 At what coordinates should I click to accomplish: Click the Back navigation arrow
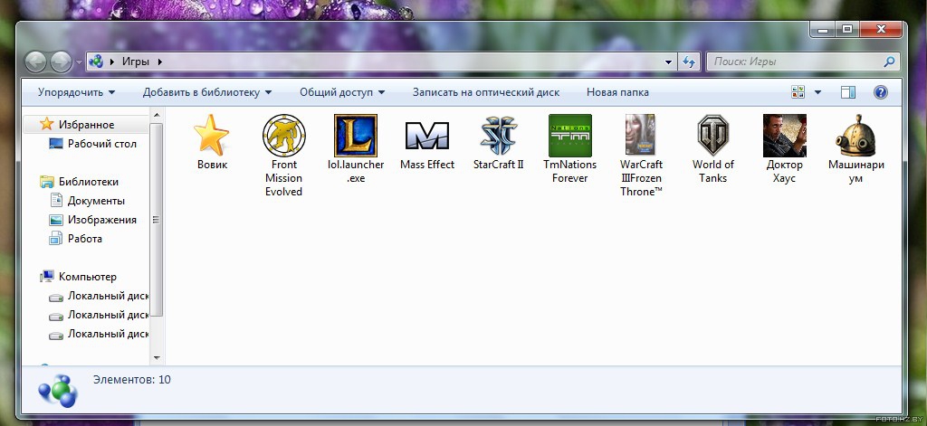tap(35, 62)
